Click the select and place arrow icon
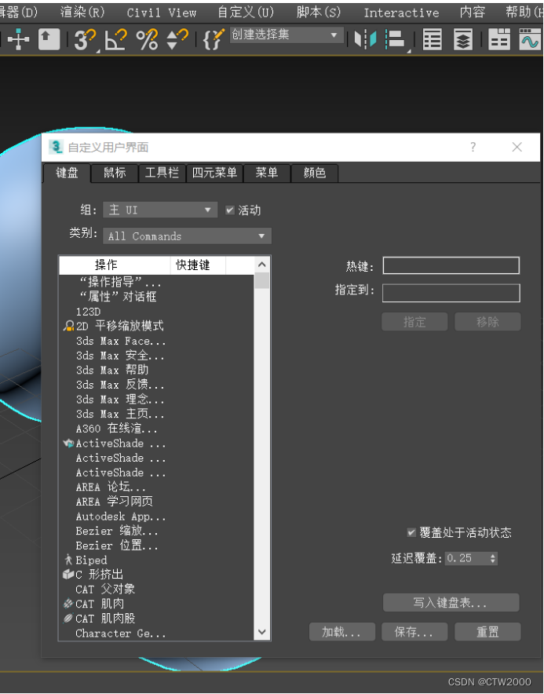 coord(49,39)
